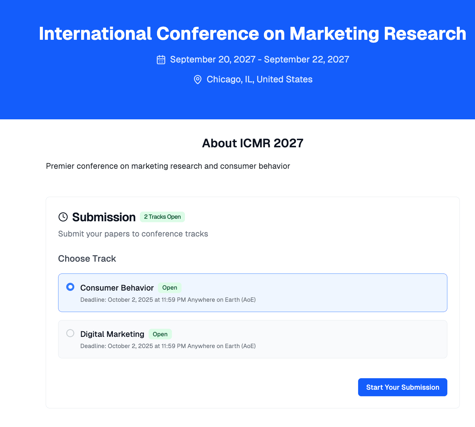
Task: Click the Consumer Behavior deadline text
Action: [x=168, y=300]
